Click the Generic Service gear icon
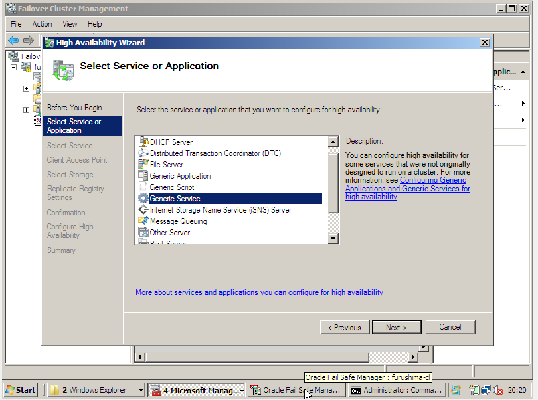 click(x=143, y=199)
